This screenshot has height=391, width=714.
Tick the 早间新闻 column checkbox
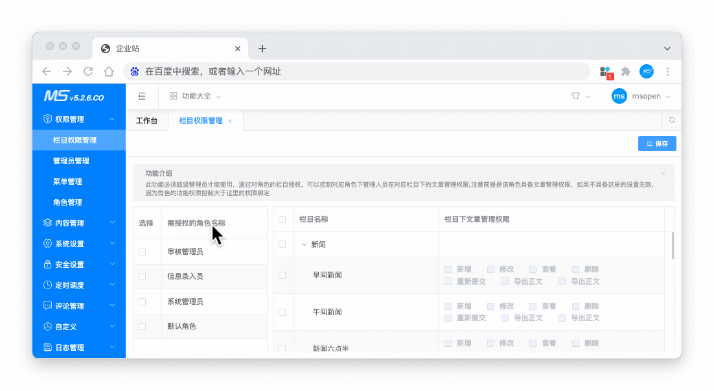click(282, 275)
